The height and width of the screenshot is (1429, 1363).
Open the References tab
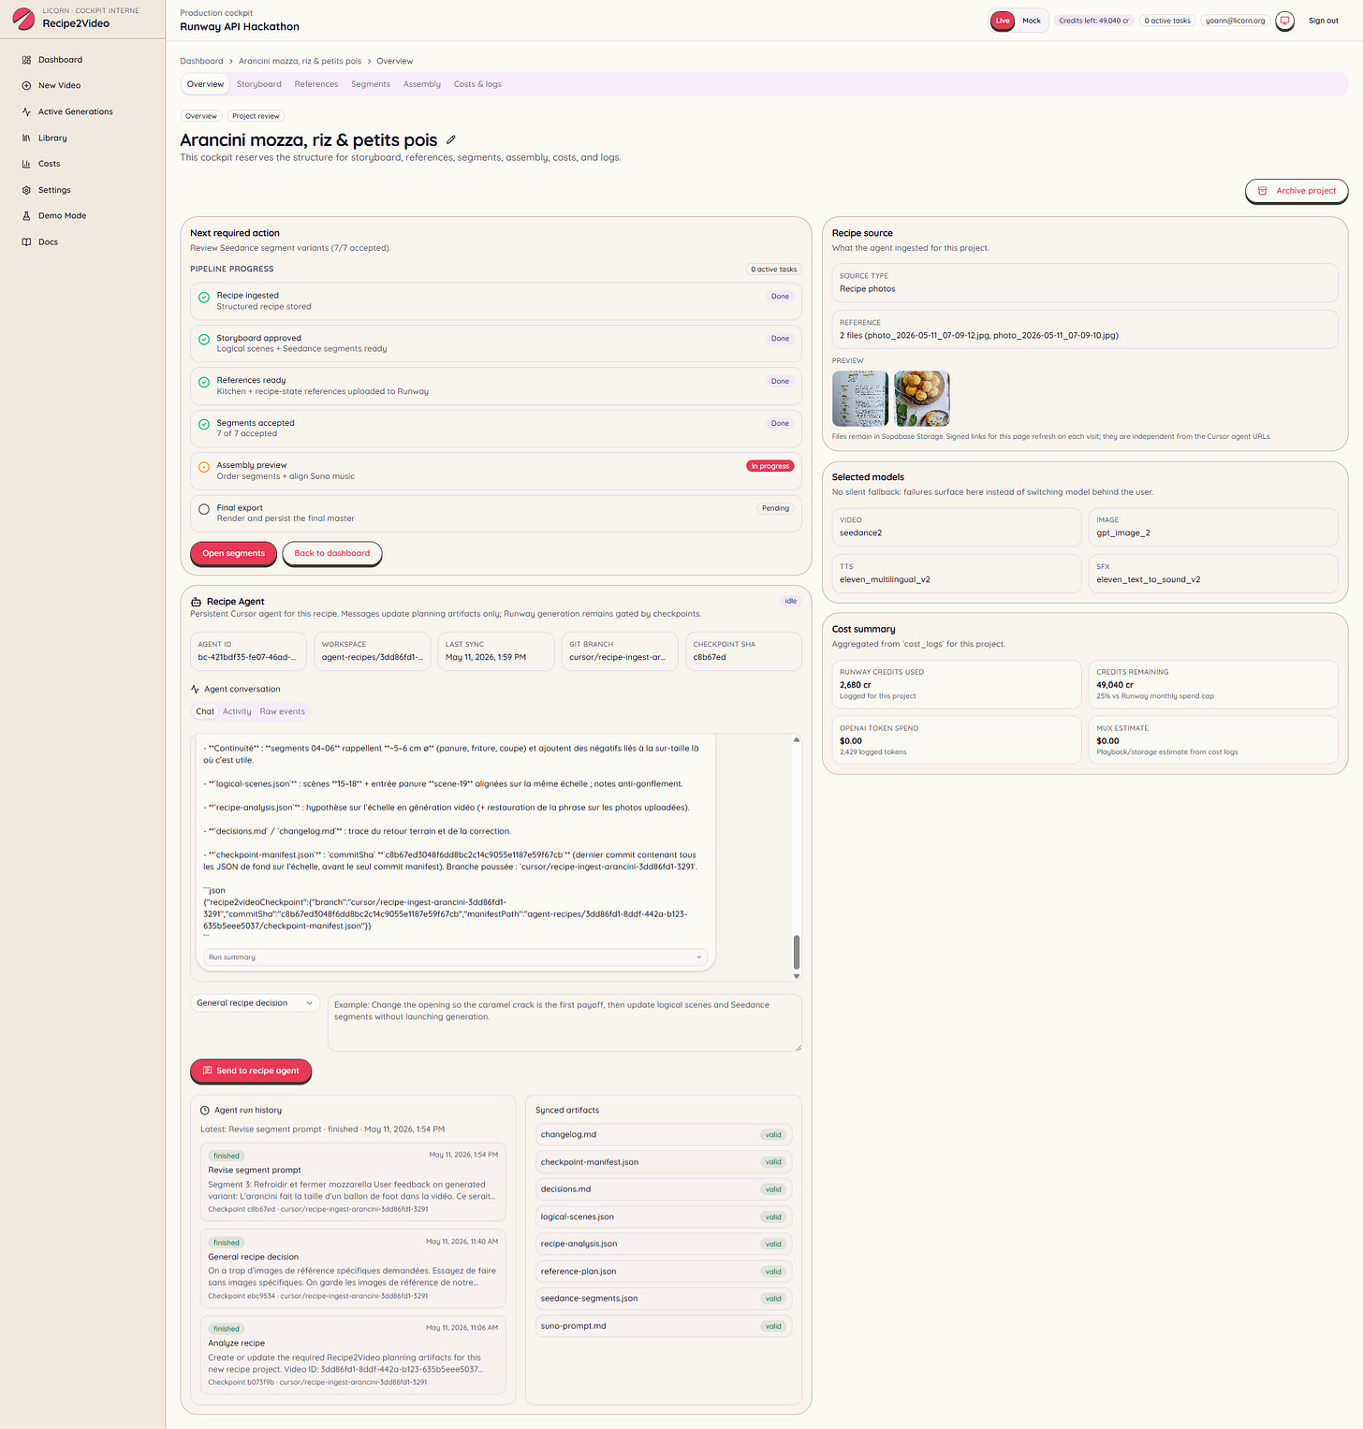[316, 84]
